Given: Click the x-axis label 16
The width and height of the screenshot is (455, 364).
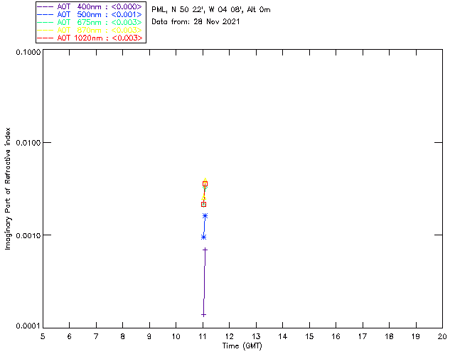Looking at the screenshot, I should click(x=336, y=336).
